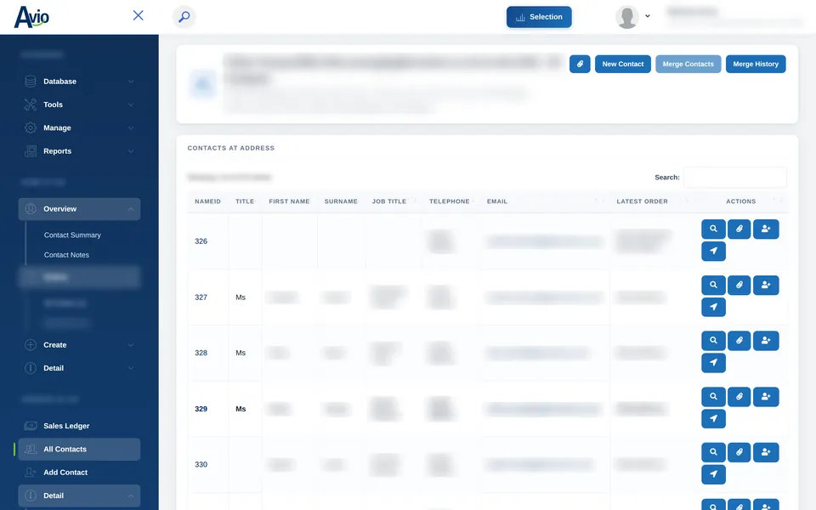The height and width of the screenshot is (510, 816).
Task: Close the sidebar with the X icon
Action: [138, 15]
